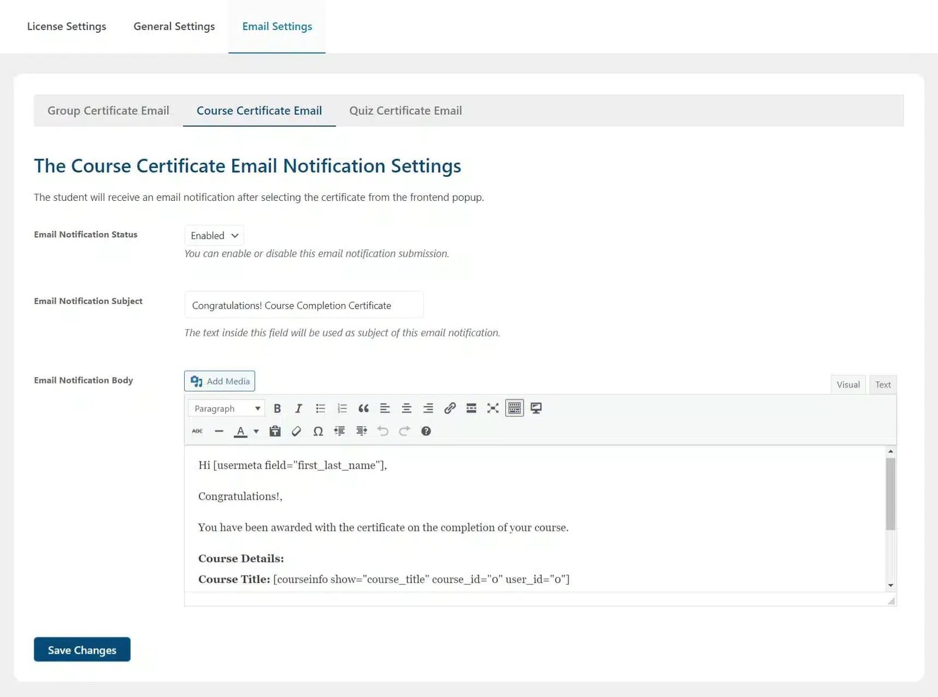Open the Group Certificate Email tab
This screenshot has width=938, height=697.
(x=108, y=111)
